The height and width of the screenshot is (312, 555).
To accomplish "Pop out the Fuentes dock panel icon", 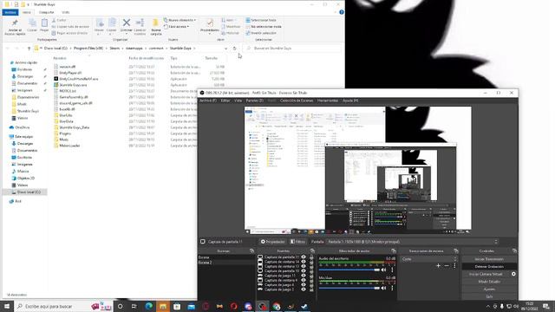I will click(x=312, y=250).
